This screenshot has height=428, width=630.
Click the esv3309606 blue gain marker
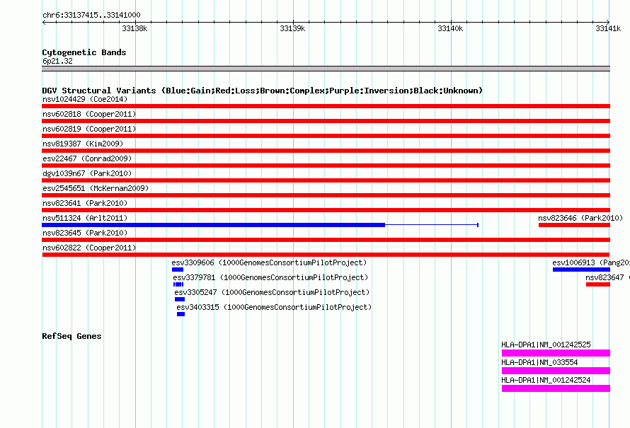[178, 270]
